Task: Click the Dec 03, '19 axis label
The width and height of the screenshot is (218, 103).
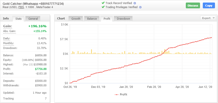Action: [98, 87]
